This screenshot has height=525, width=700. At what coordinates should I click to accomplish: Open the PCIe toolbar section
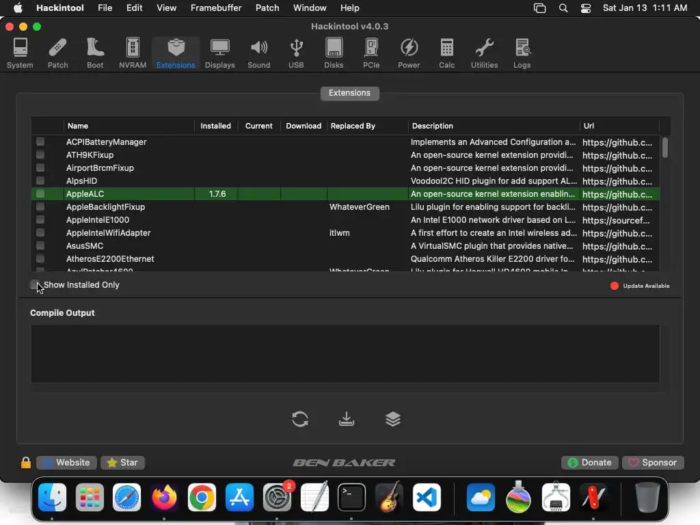(371, 53)
